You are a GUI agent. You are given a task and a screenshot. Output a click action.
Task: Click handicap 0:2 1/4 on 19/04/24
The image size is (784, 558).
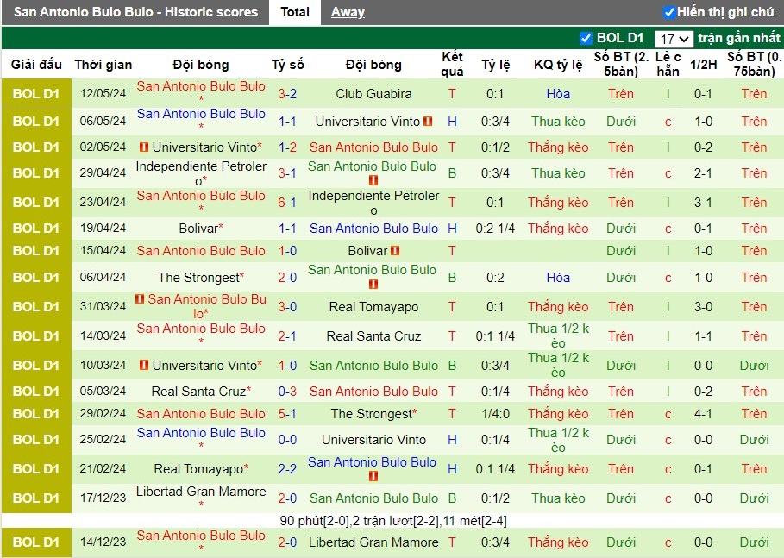coord(495,229)
